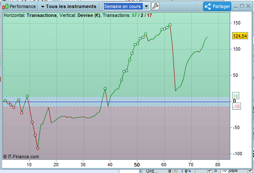254x173 pixels.
Task: Toggle the checkbox left of pips field
Action: coord(210,171)
